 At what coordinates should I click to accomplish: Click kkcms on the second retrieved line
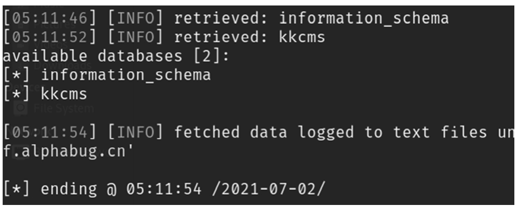tap(302, 37)
